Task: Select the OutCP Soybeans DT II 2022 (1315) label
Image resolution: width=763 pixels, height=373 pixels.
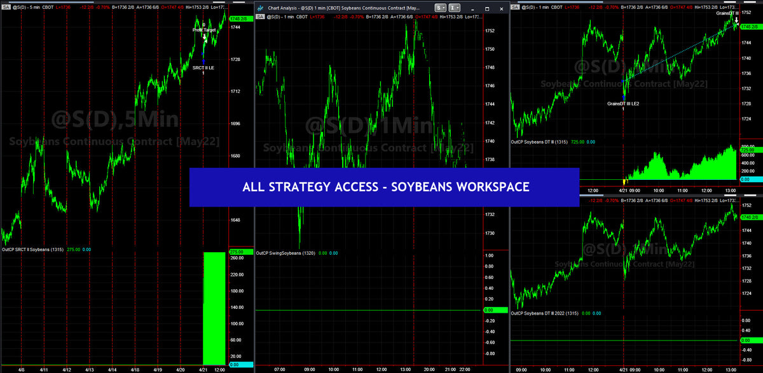Action: 544,313
